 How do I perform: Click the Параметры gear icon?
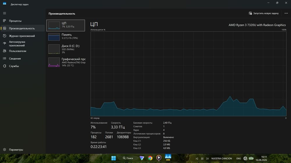(x=4, y=149)
